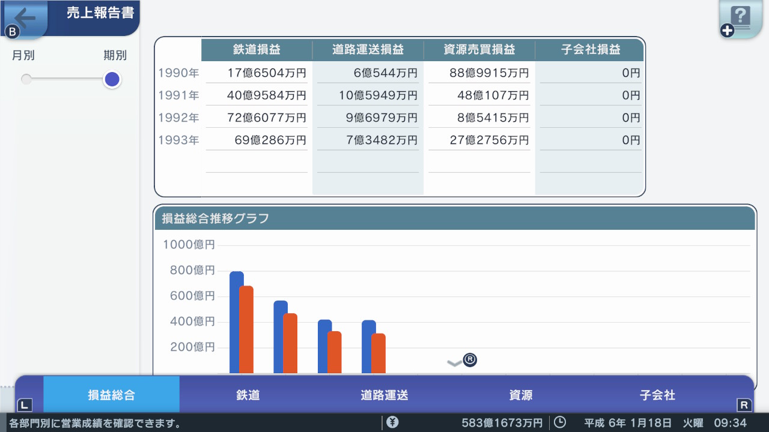Click the 各部門別に営業成績を確認できます hint
The image size is (769, 432).
click(95, 424)
